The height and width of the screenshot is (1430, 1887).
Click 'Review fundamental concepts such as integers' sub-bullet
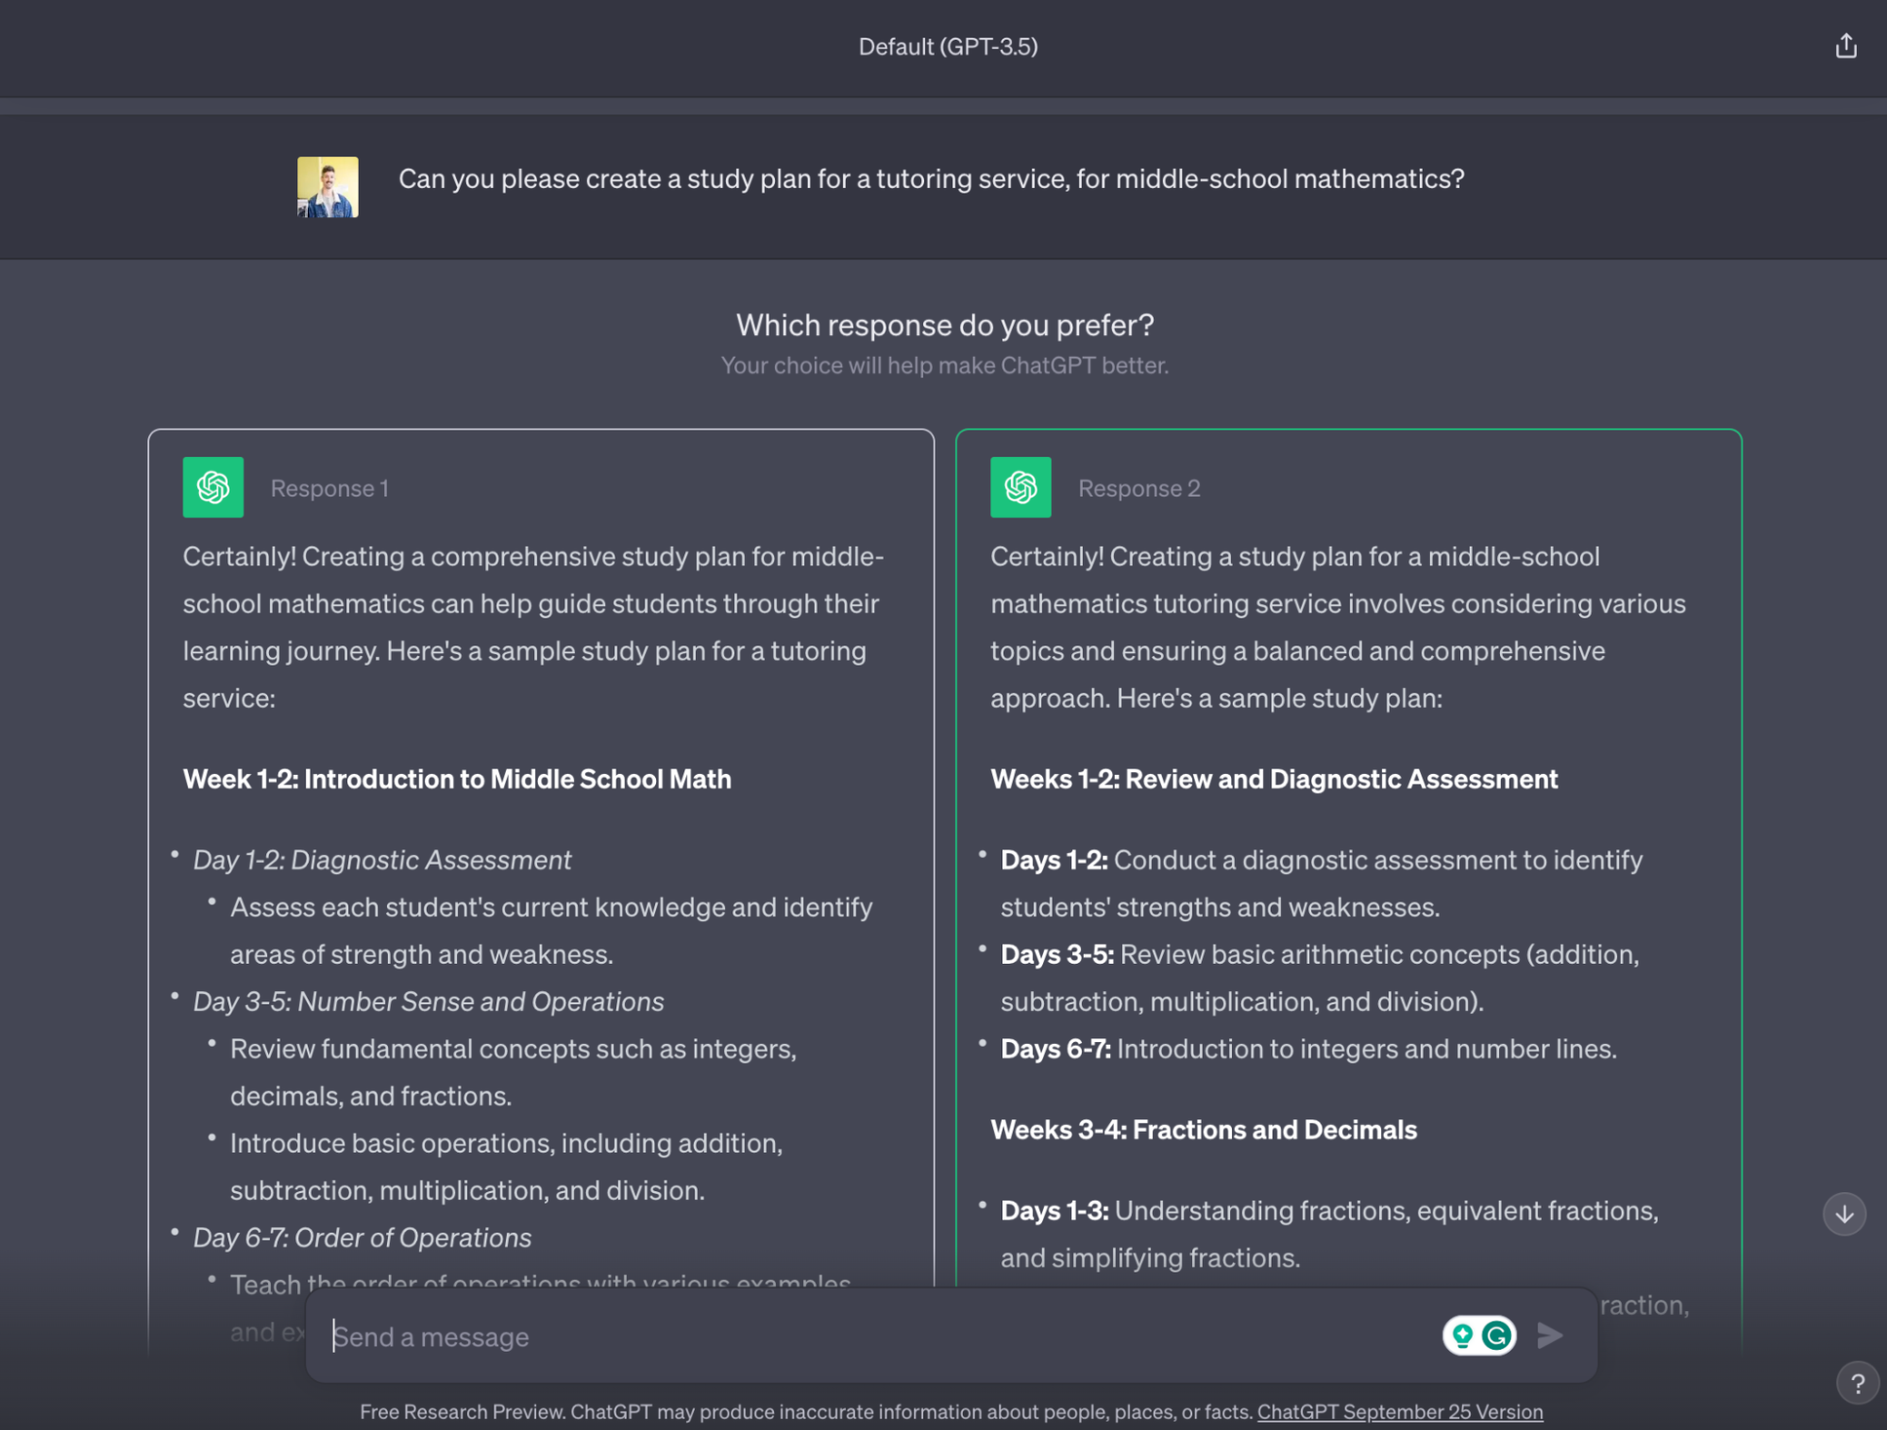coord(514,1072)
